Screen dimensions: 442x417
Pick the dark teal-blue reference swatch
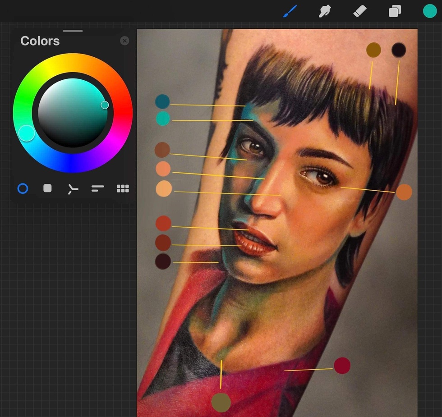tap(162, 101)
